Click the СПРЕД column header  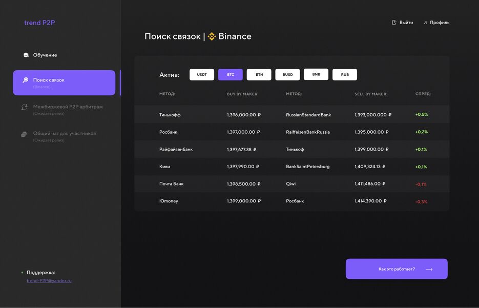tap(423, 94)
